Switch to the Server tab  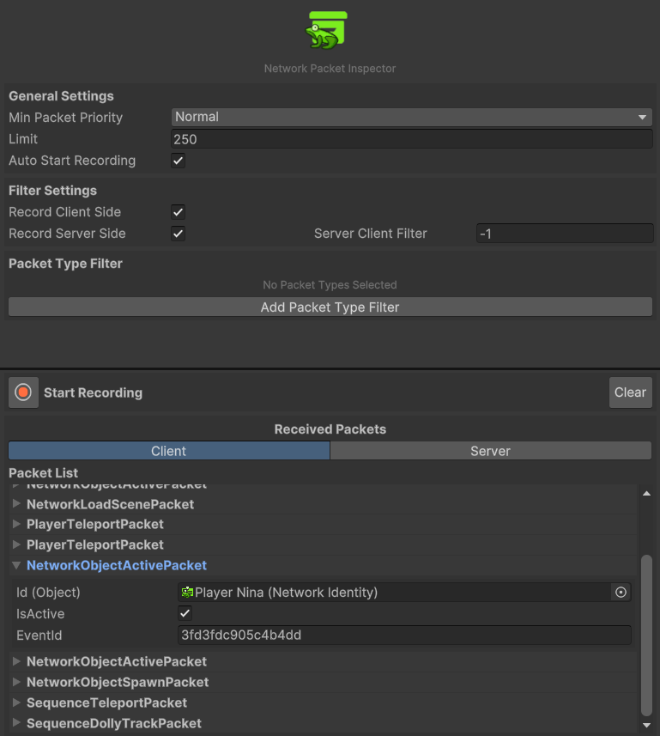tap(490, 450)
